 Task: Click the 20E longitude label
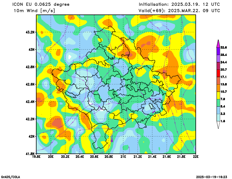click(51, 156)
